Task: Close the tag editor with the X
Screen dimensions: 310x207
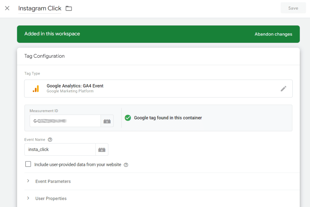Action: tap(7, 8)
